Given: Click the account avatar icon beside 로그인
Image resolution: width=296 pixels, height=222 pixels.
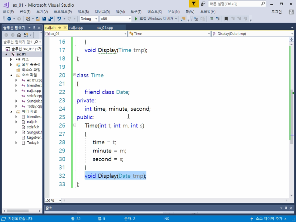Looking at the screenshot, I should pos(291,12).
